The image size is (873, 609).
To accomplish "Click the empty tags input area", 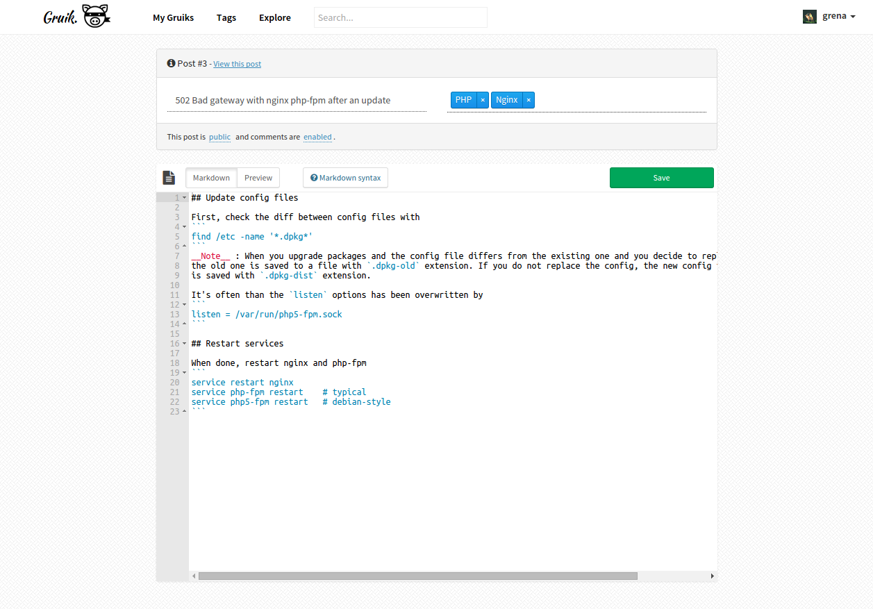I will click(620, 100).
